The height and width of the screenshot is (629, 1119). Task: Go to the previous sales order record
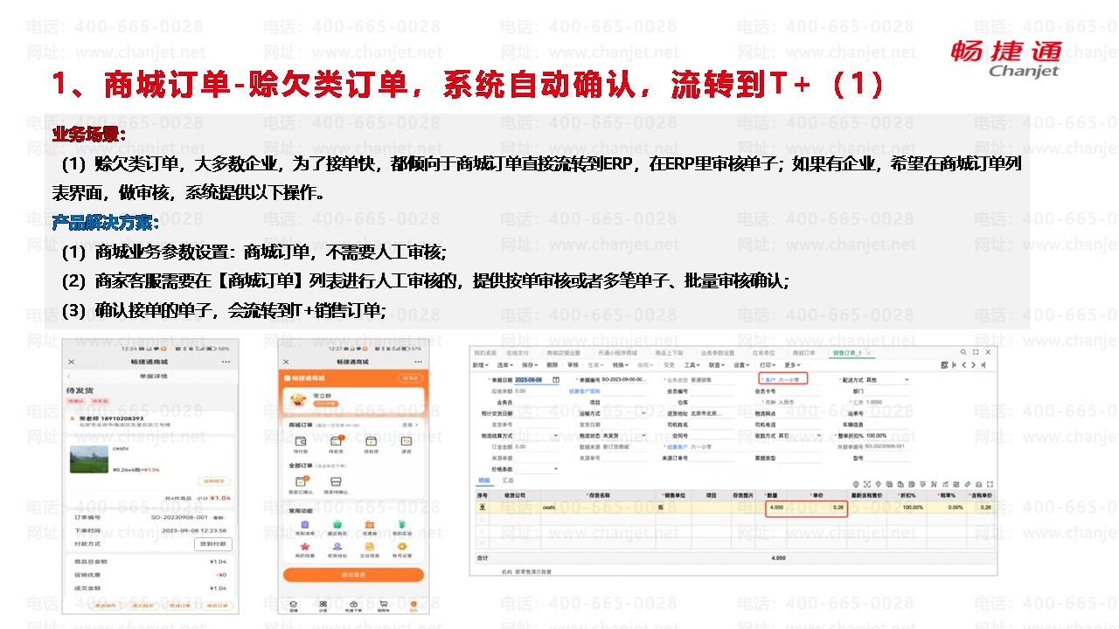[x=965, y=364]
